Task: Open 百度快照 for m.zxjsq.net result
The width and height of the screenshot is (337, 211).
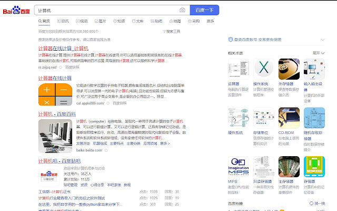Action: [72, 67]
